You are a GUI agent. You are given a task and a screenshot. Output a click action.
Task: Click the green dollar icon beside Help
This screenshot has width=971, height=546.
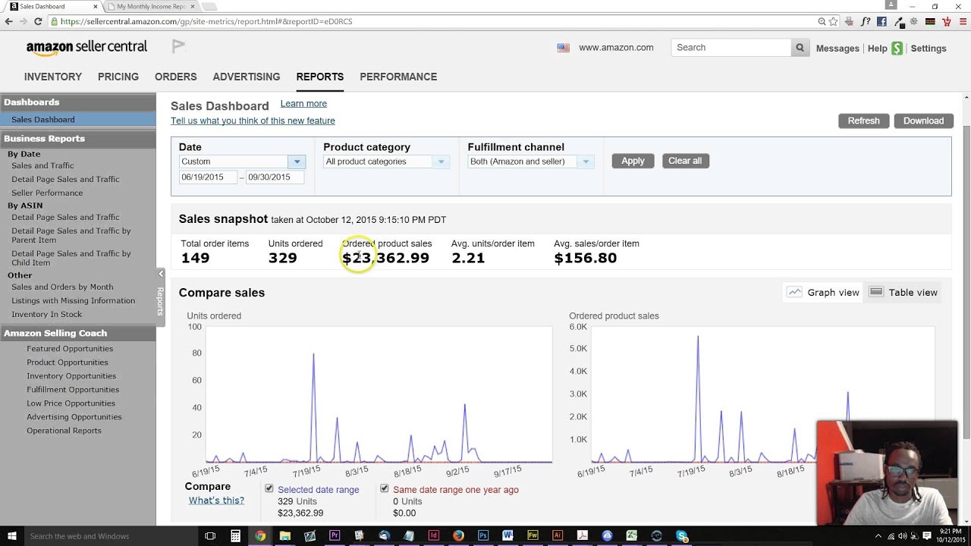coord(897,48)
